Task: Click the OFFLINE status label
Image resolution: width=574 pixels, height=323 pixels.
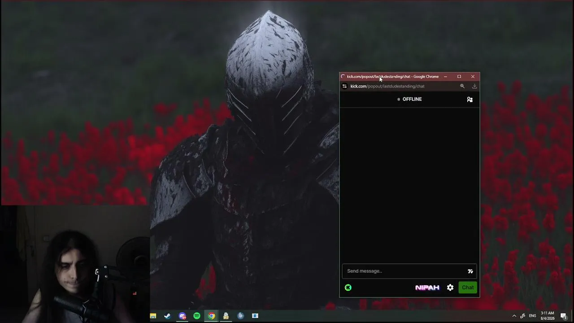Action: tap(409, 99)
